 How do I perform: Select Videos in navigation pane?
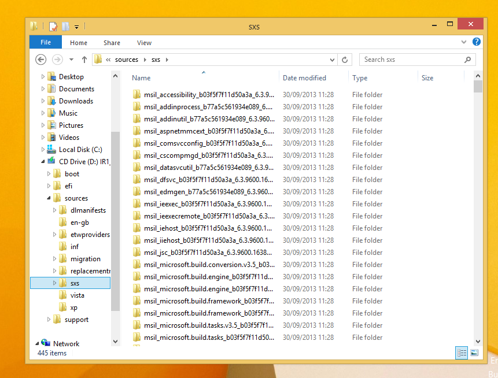[69, 138]
